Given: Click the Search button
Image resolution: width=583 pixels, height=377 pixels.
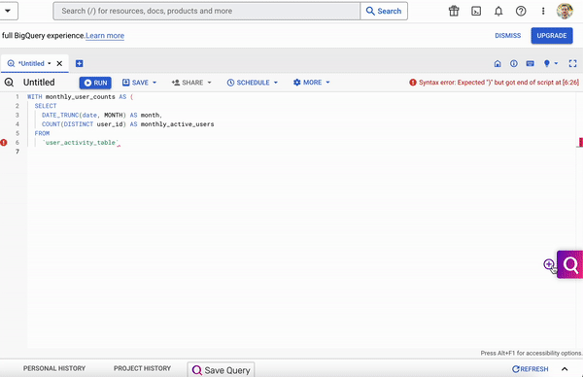Looking at the screenshot, I should [384, 11].
